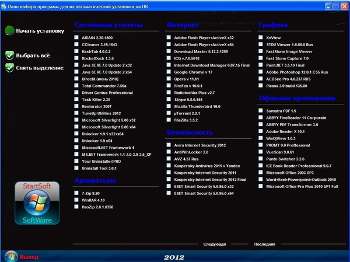Click the Интернет section heading

tap(183, 25)
